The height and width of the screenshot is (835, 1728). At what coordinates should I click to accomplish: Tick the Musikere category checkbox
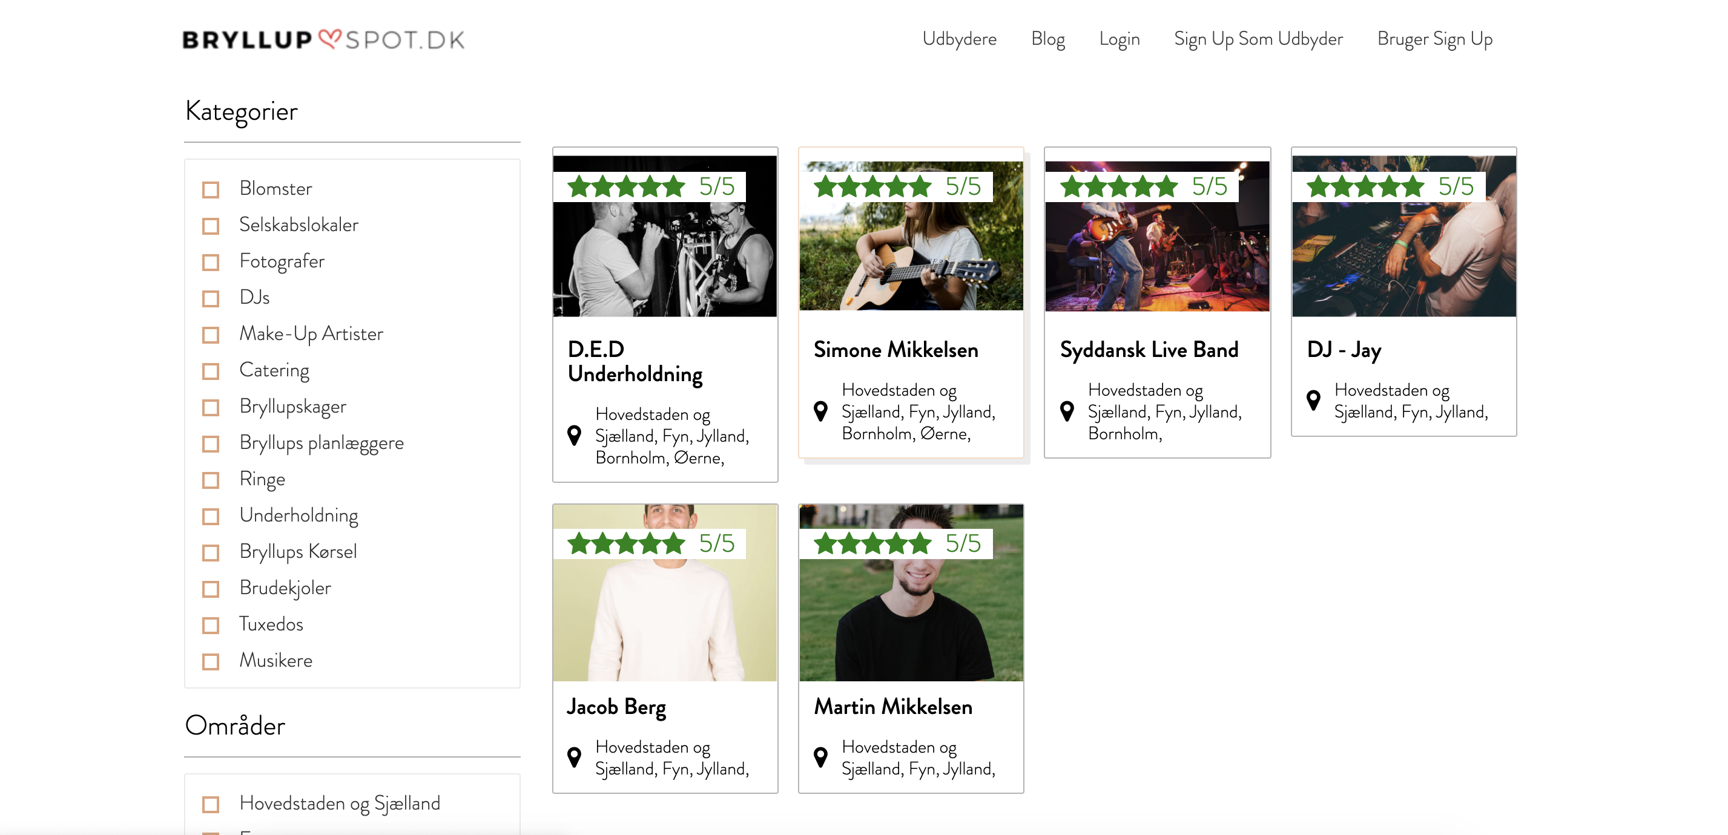click(x=211, y=661)
